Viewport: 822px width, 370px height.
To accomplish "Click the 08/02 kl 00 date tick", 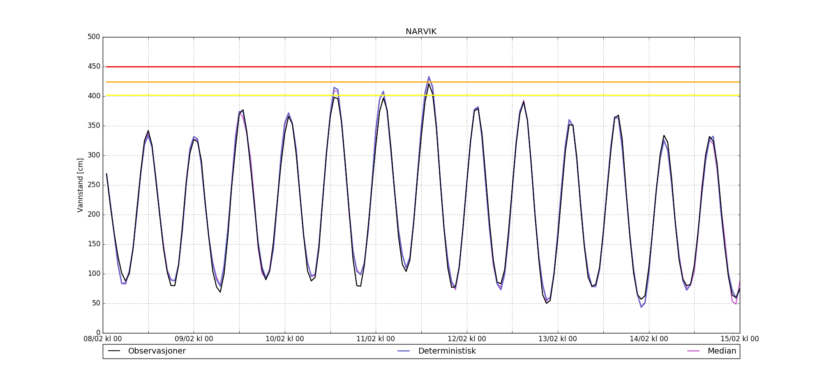I will click(x=103, y=339).
